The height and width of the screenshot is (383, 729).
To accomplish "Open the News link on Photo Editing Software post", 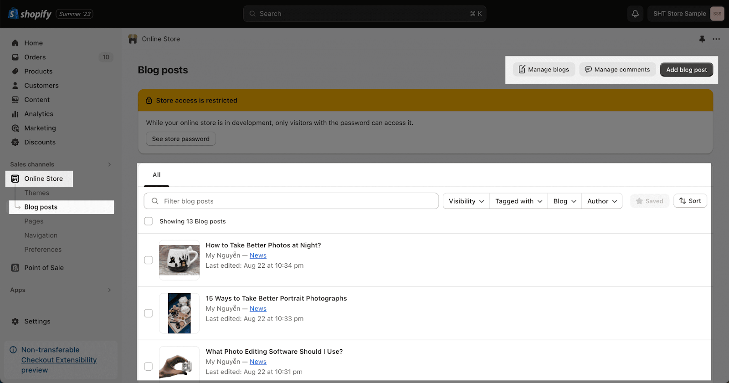I will 258,362.
